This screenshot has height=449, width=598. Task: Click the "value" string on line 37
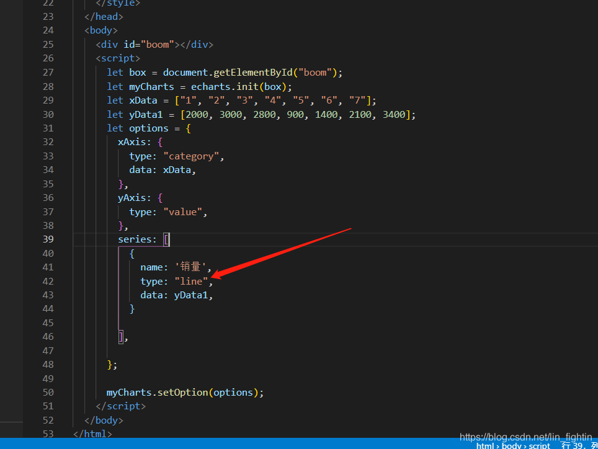pos(182,212)
